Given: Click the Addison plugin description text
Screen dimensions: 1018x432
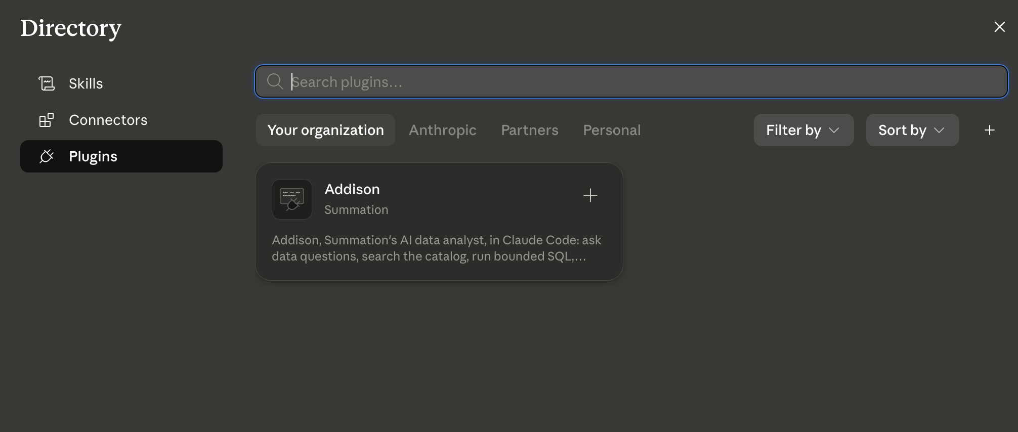Looking at the screenshot, I should click(436, 248).
